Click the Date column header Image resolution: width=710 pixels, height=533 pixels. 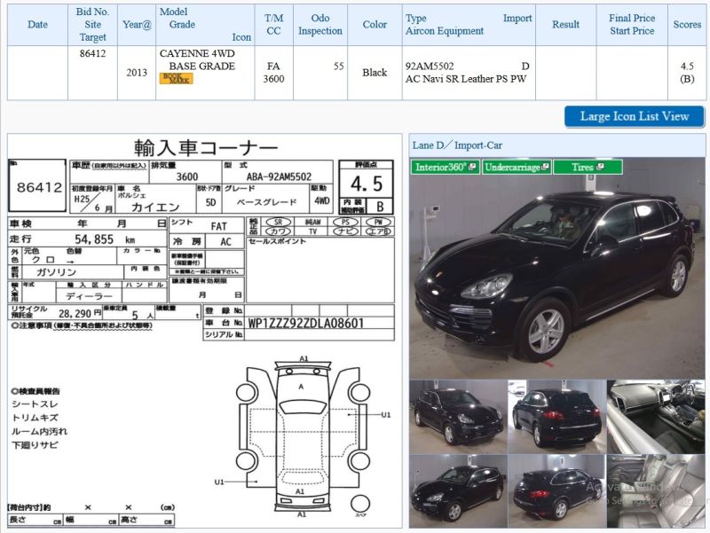pos(37,25)
